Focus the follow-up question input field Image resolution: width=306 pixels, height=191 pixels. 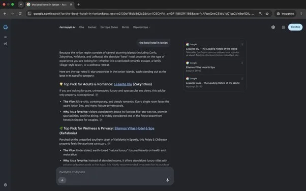[x=115, y=172]
